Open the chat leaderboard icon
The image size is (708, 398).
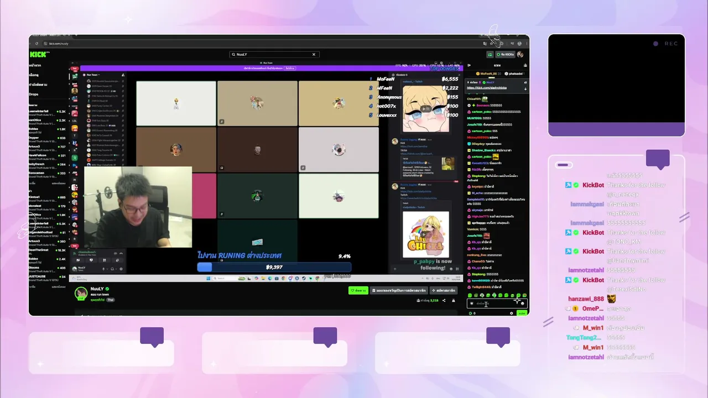(x=524, y=65)
